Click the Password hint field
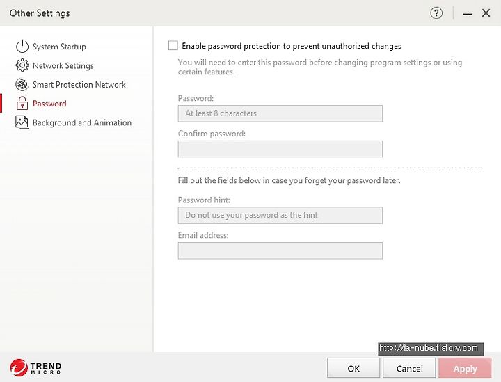Image resolution: width=501 pixels, height=382 pixels. point(280,215)
